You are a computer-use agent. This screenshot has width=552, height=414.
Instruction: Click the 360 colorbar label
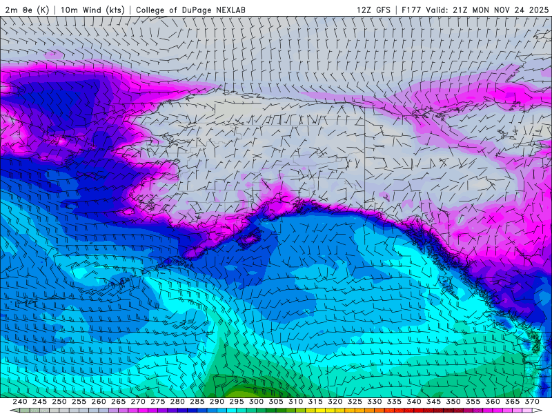(493, 402)
